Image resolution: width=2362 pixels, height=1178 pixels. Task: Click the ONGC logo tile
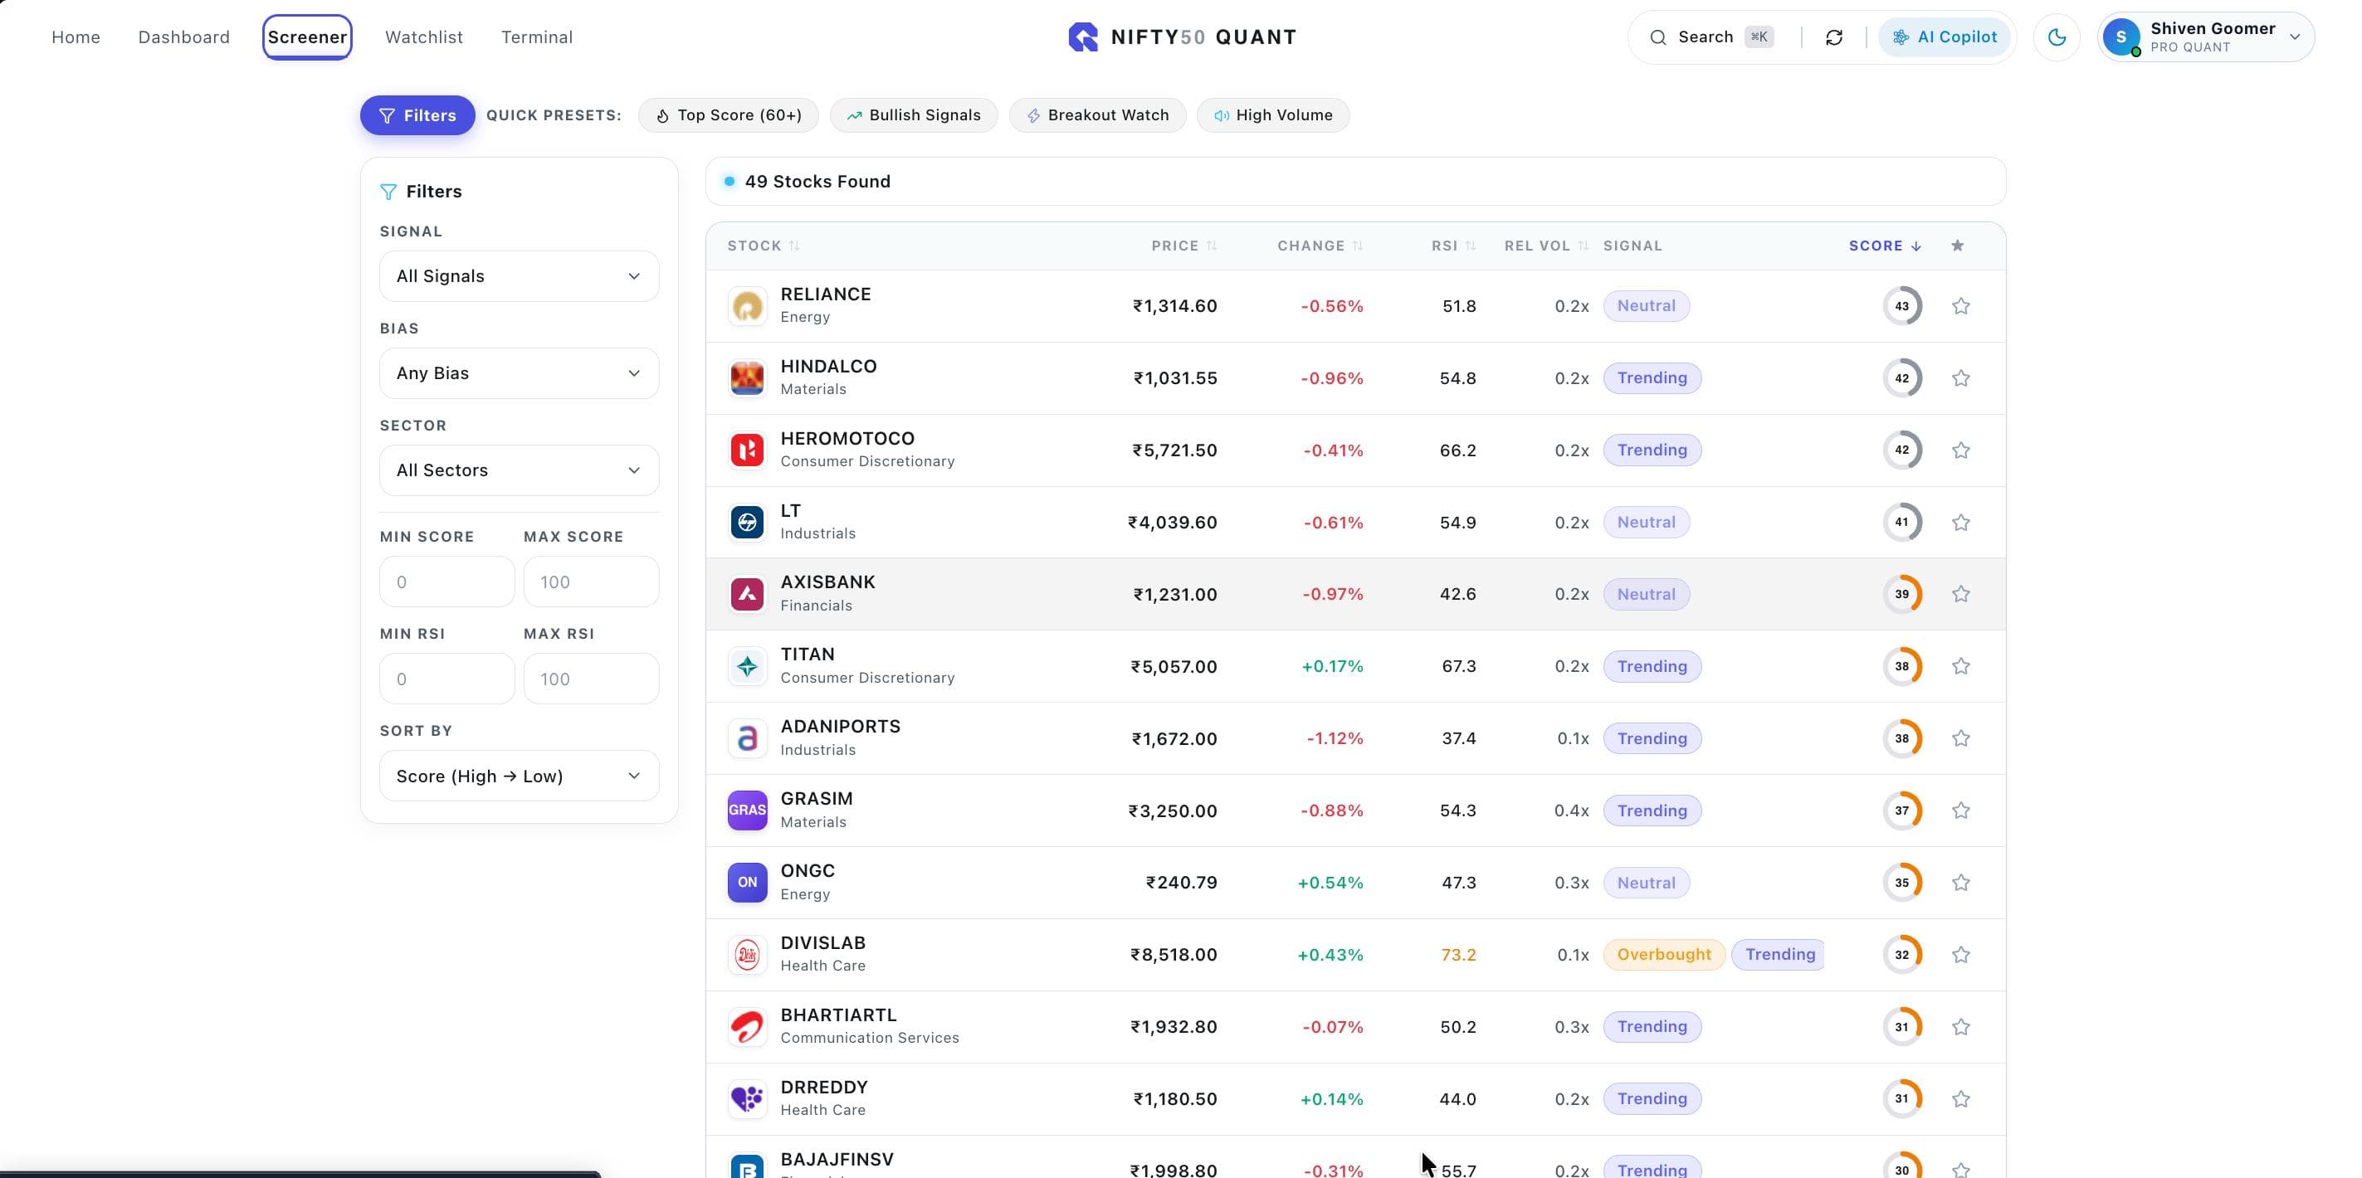coord(747,883)
